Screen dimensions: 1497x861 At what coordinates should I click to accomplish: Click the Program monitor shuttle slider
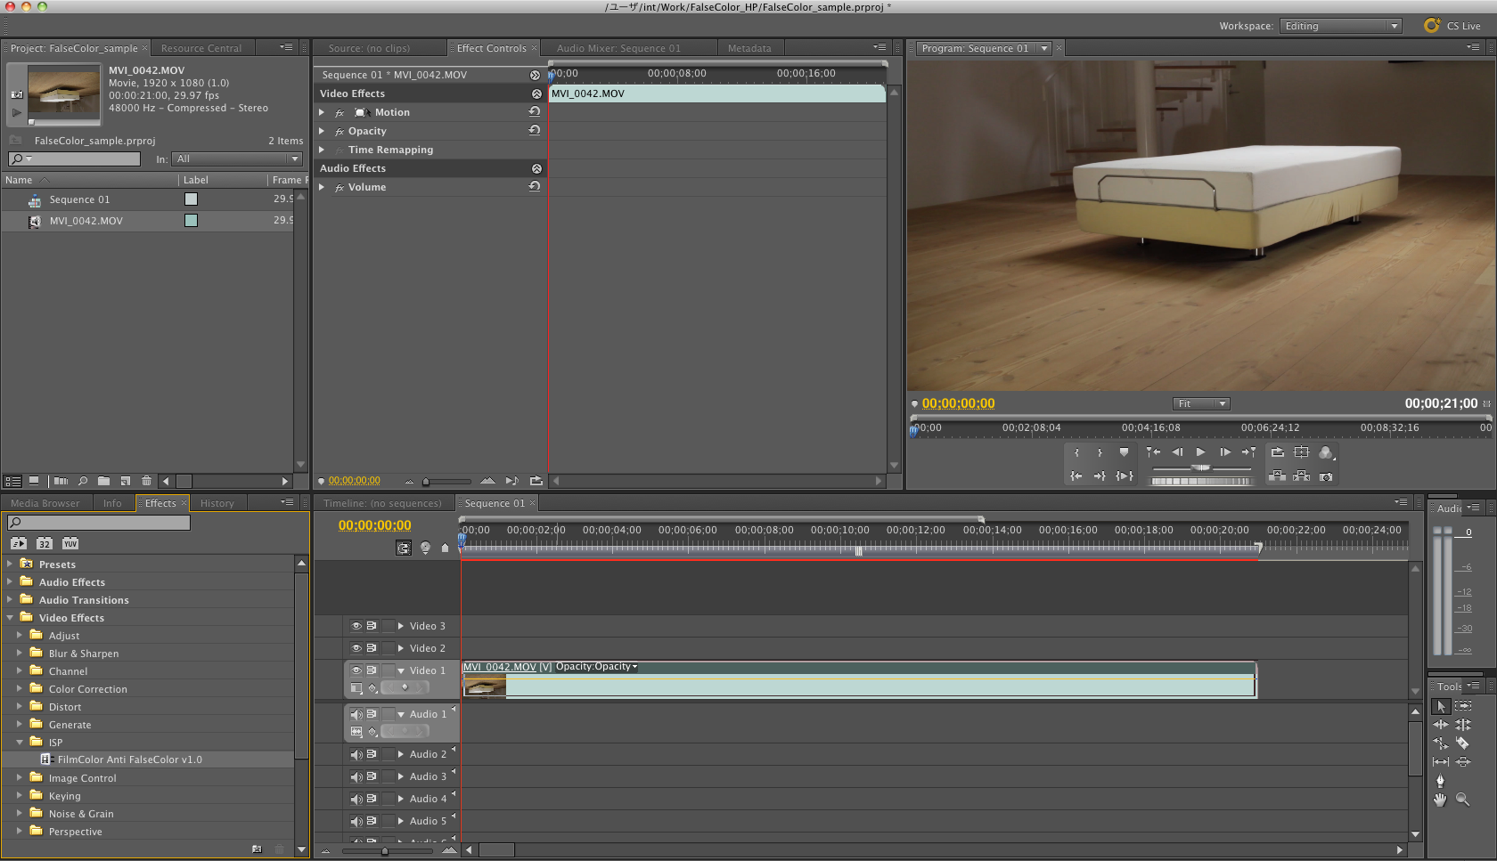1202,467
